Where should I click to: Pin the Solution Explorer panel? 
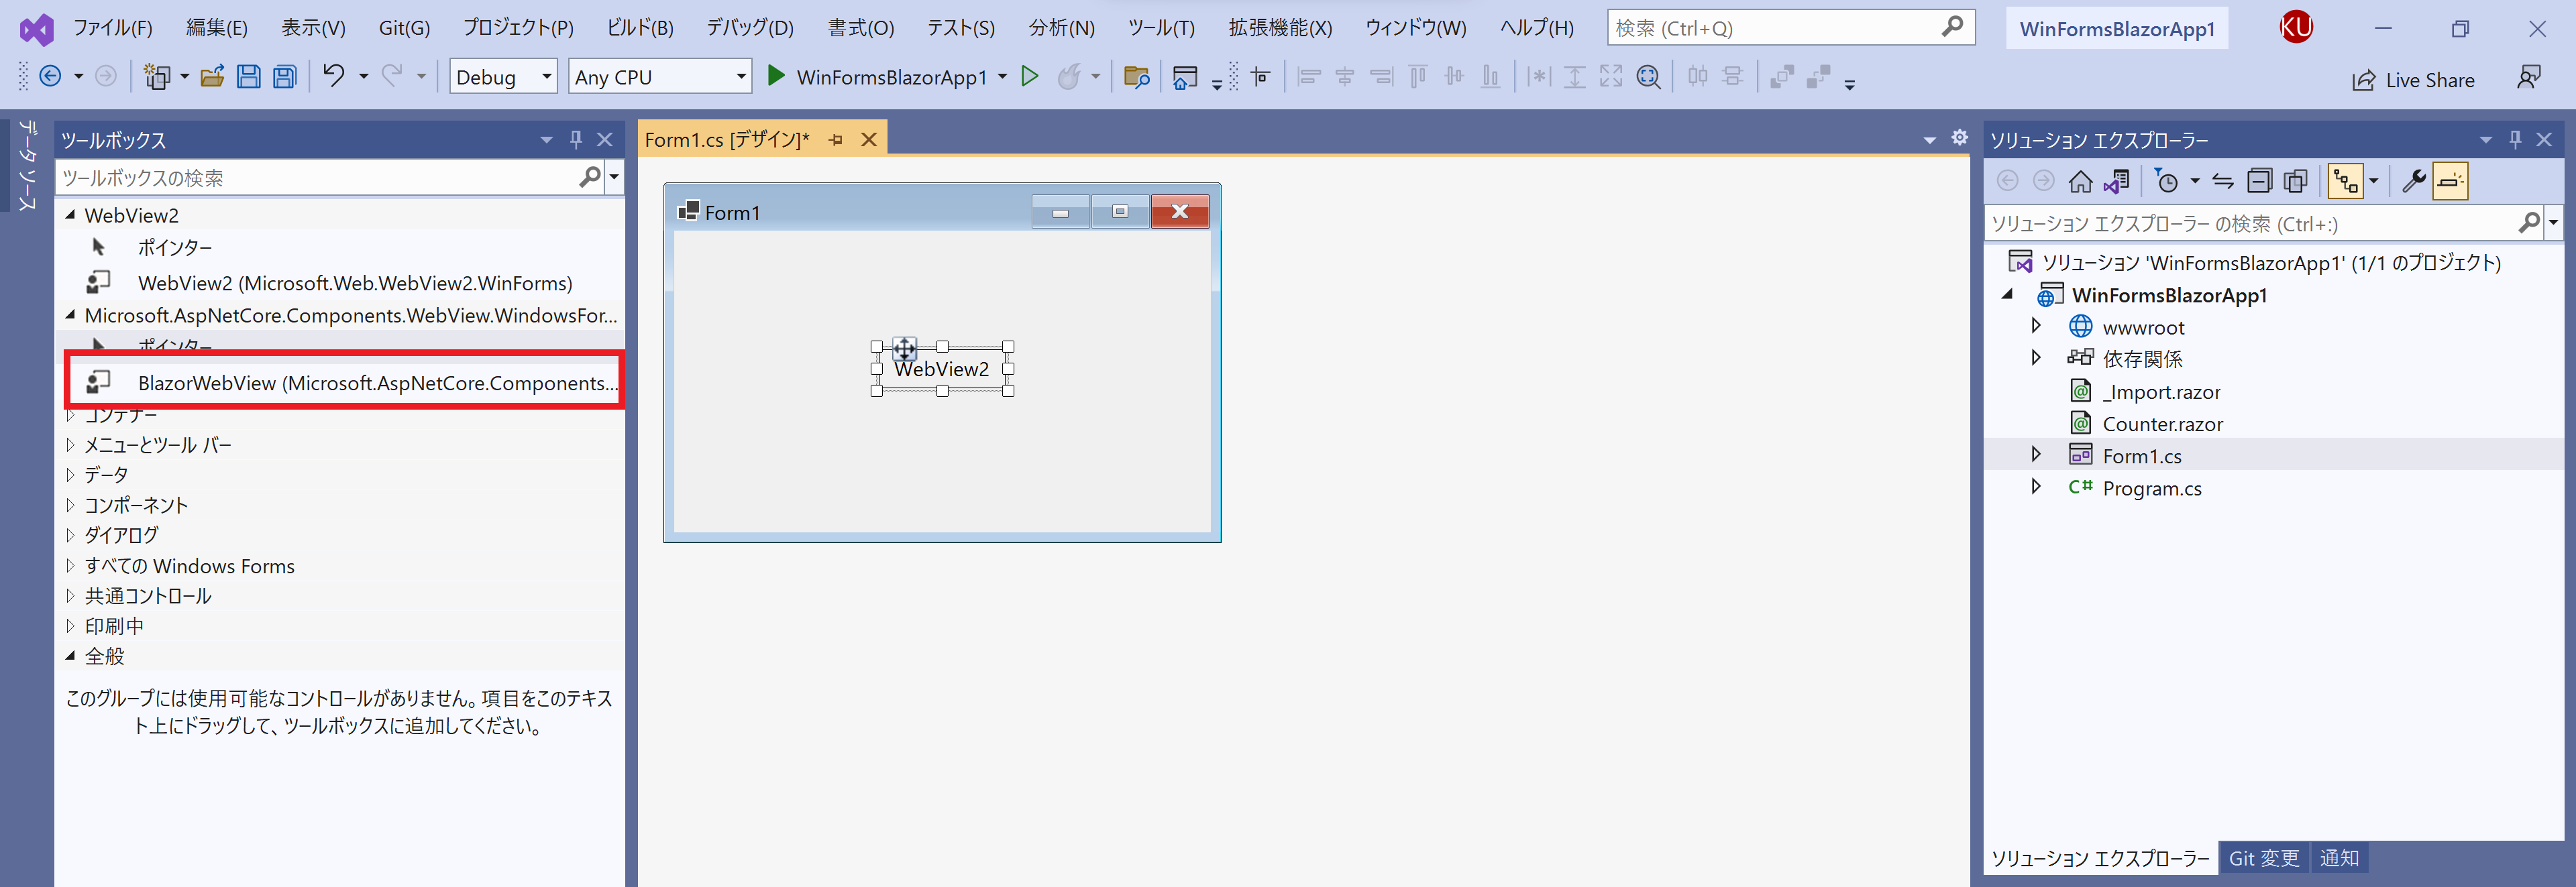[2514, 140]
